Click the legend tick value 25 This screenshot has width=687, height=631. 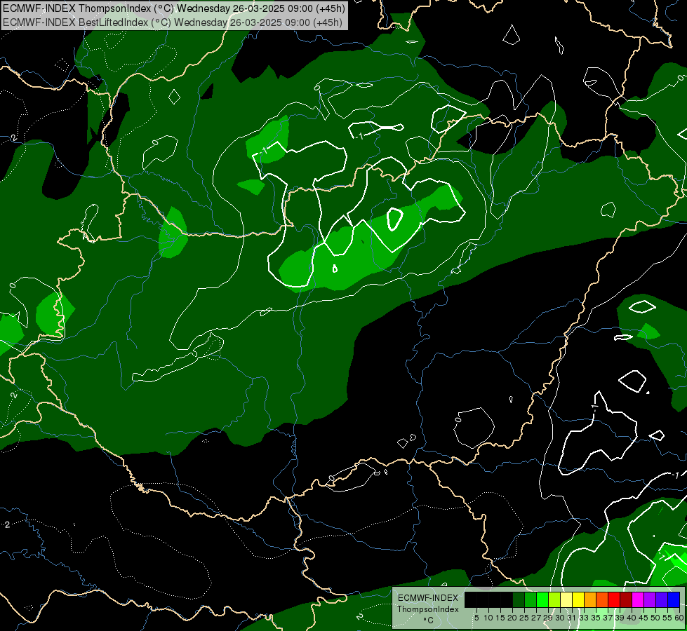coord(524,618)
